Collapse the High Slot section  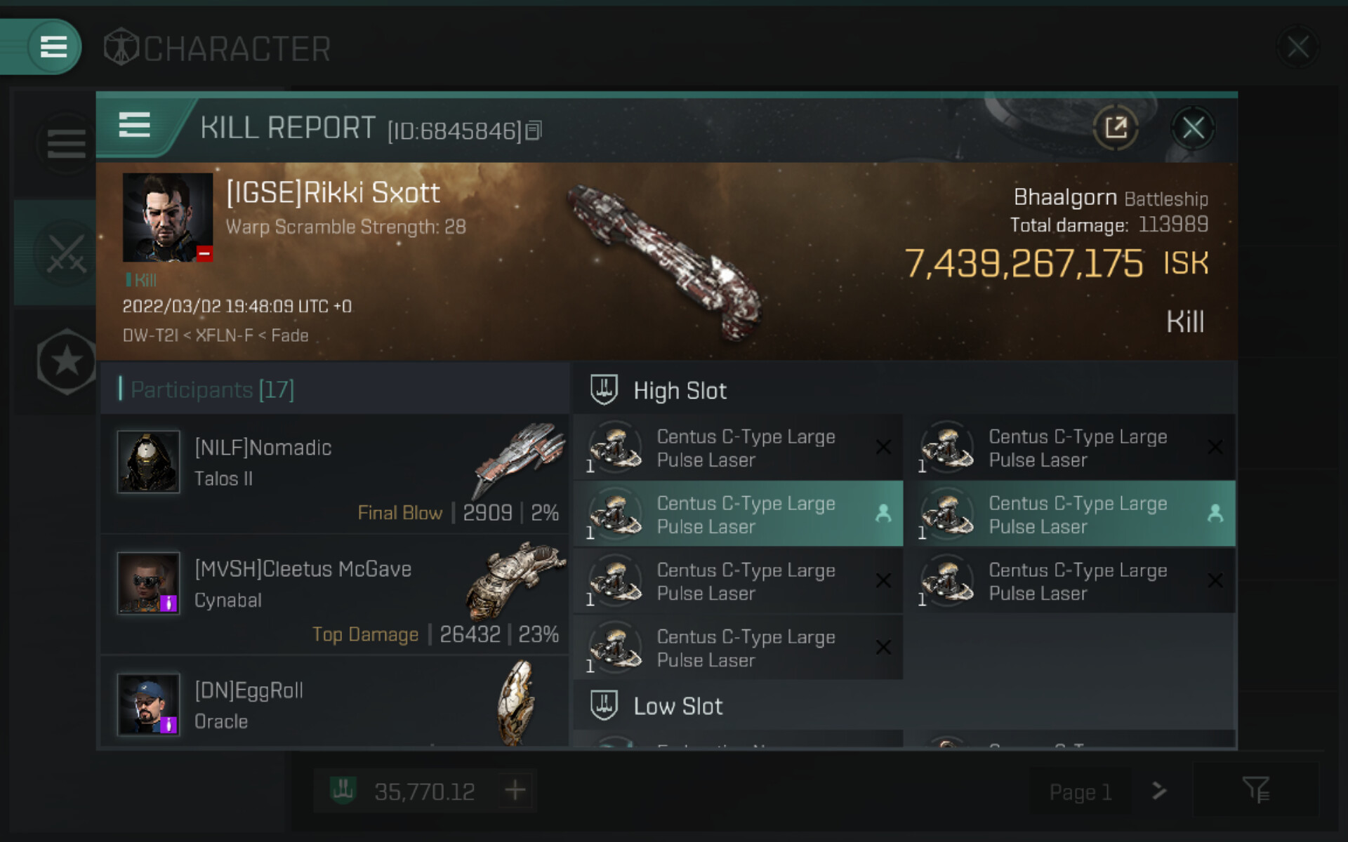(680, 391)
